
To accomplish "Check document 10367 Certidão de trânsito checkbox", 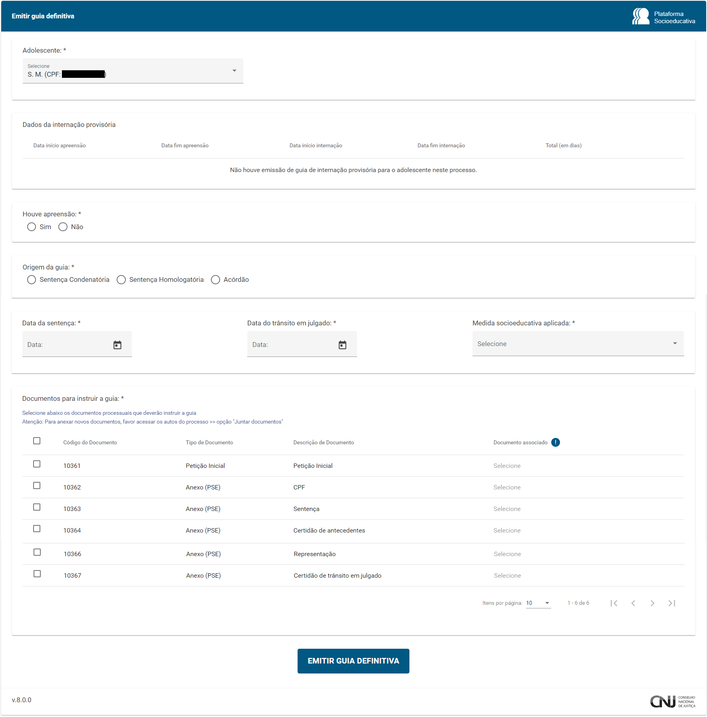I will (37, 574).
